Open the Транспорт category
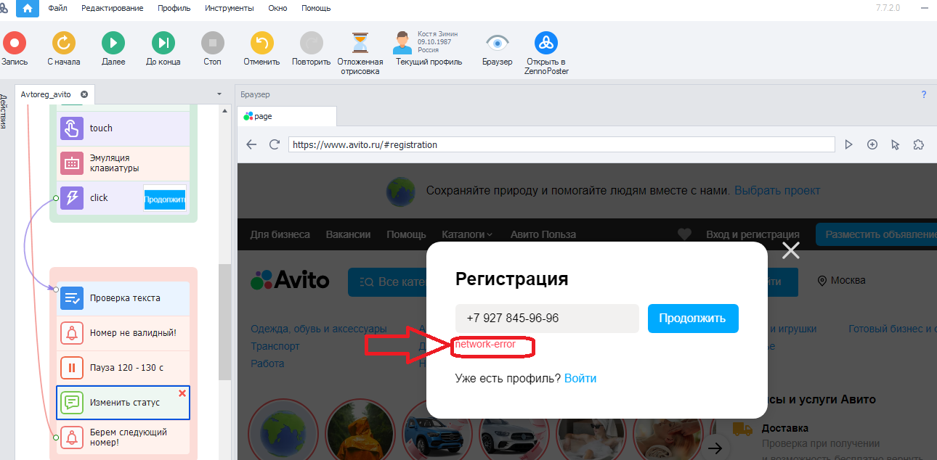Image resolution: width=937 pixels, height=460 pixels. (x=275, y=346)
